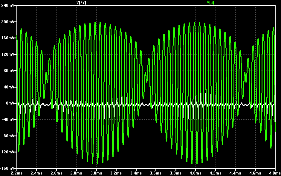The width and height of the screenshot is (281, 176).
Task: Click the 40mV vertical axis label
Action: (9, 87)
